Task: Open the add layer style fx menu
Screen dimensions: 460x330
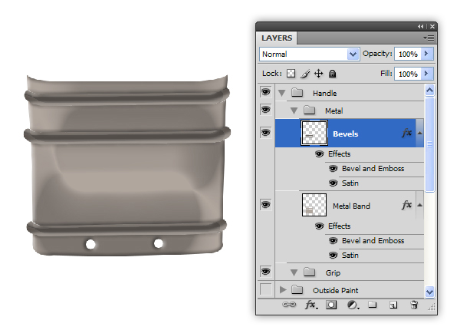Action: [310, 305]
